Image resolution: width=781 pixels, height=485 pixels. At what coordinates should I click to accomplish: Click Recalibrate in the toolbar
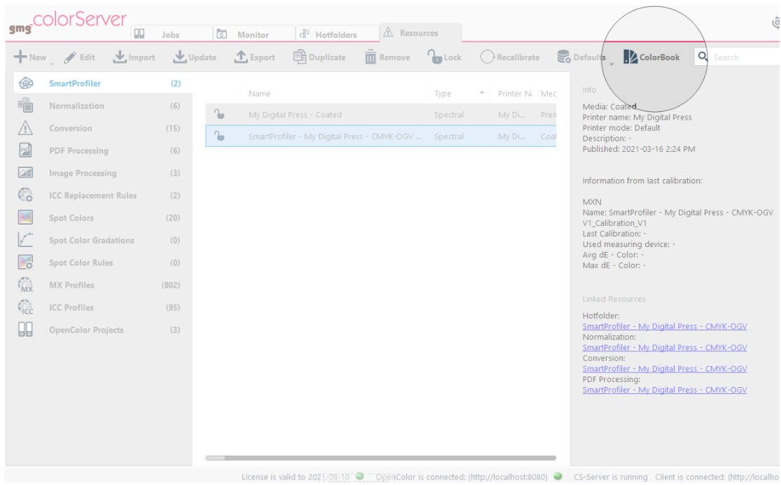click(510, 57)
